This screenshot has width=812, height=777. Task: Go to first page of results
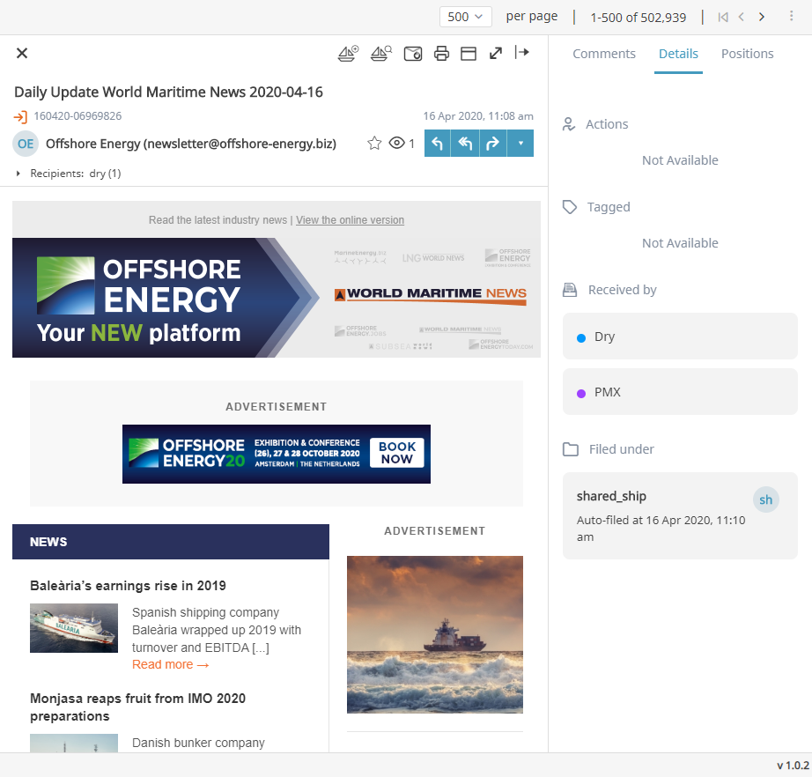click(723, 17)
